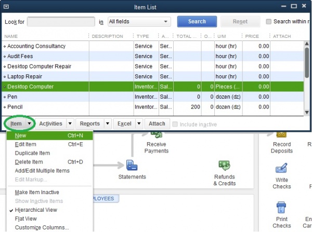The width and height of the screenshot is (312, 232).
Task: Choose Delete Item menu entry
Action: 50,162
